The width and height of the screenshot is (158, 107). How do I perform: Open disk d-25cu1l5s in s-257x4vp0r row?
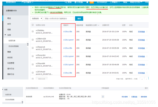click(68, 73)
